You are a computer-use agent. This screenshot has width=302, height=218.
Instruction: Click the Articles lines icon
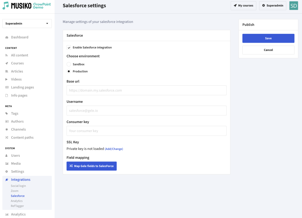pyautogui.click(x=7, y=71)
